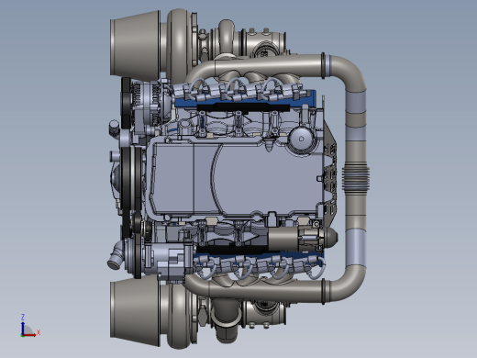Select the lower-left coolant hose fitting

click(x=116, y=256)
